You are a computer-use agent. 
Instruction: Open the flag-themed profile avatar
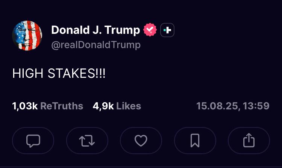(27, 35)
